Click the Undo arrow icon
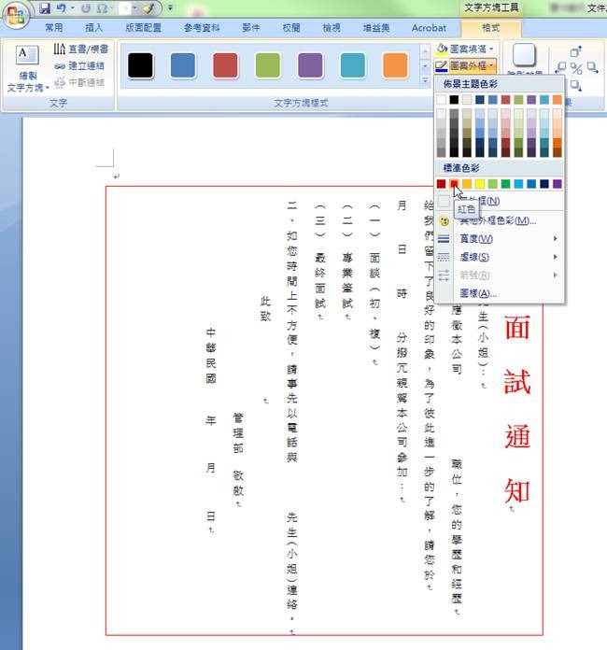Viewport: 607px width, 650px height. click(x=62, y=7)
